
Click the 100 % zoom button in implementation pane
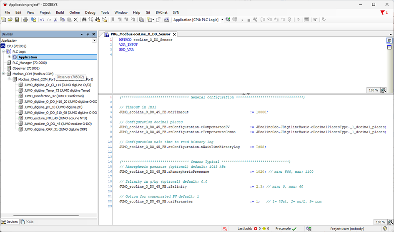click(x=380, y=222)
